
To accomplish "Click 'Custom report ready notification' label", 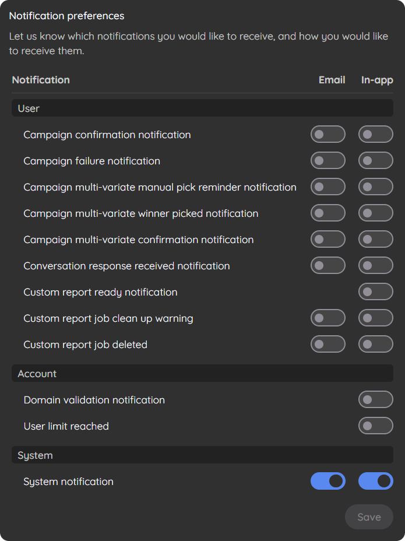I will click(x=100, y=292).
